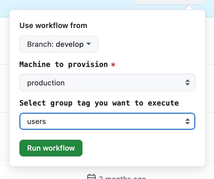Click the "Select group tag you want to execute" label
Screen dimensions: 214x179
[99, 103]
